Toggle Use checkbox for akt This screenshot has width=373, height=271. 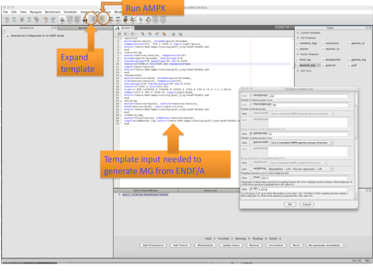pyautogui.click(x=251, y=189)
